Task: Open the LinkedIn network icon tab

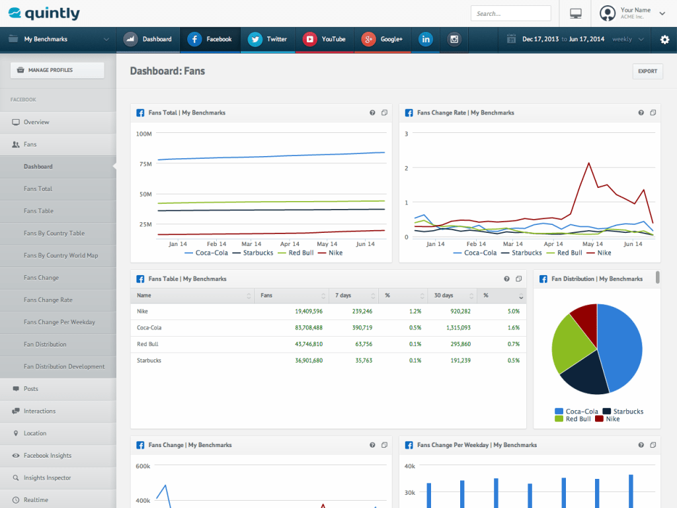Action: [425, 40]
